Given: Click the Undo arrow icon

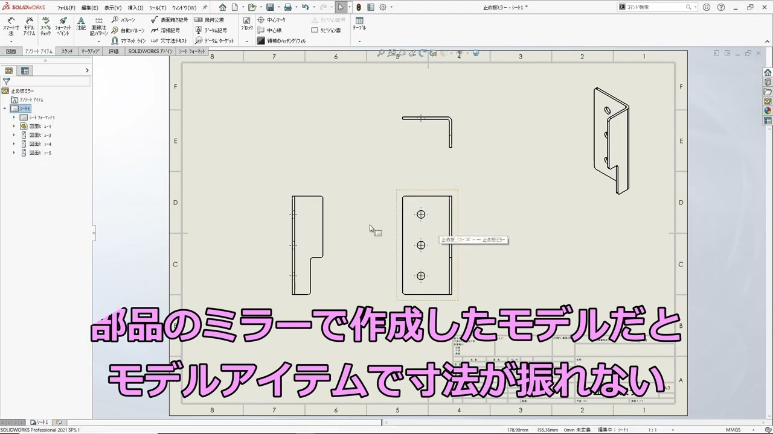Looking at the screenshot, I should (305, 7).
